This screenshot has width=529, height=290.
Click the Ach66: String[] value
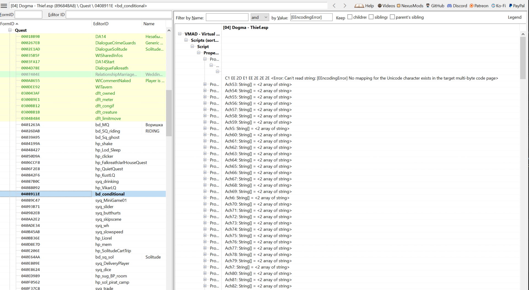(x=258, y=173)
